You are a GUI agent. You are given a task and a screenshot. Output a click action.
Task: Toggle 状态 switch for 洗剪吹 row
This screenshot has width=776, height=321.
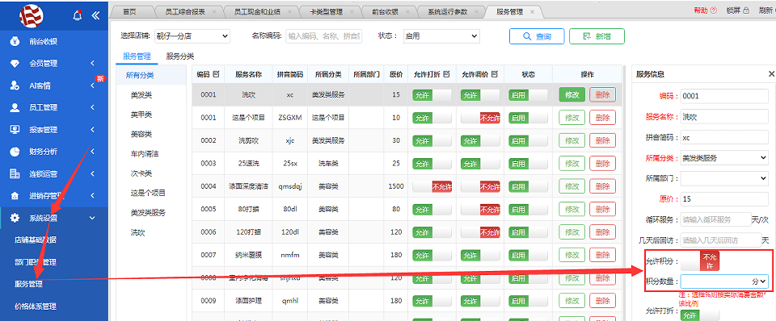click(x=528, y=141)
